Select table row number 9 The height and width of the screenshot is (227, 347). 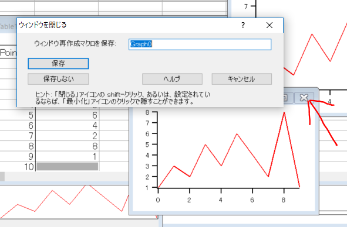18,156
